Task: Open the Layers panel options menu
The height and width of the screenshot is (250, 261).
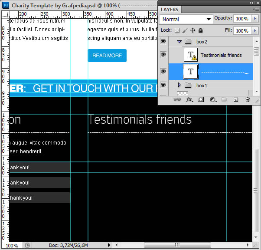Action: [256, 10]
